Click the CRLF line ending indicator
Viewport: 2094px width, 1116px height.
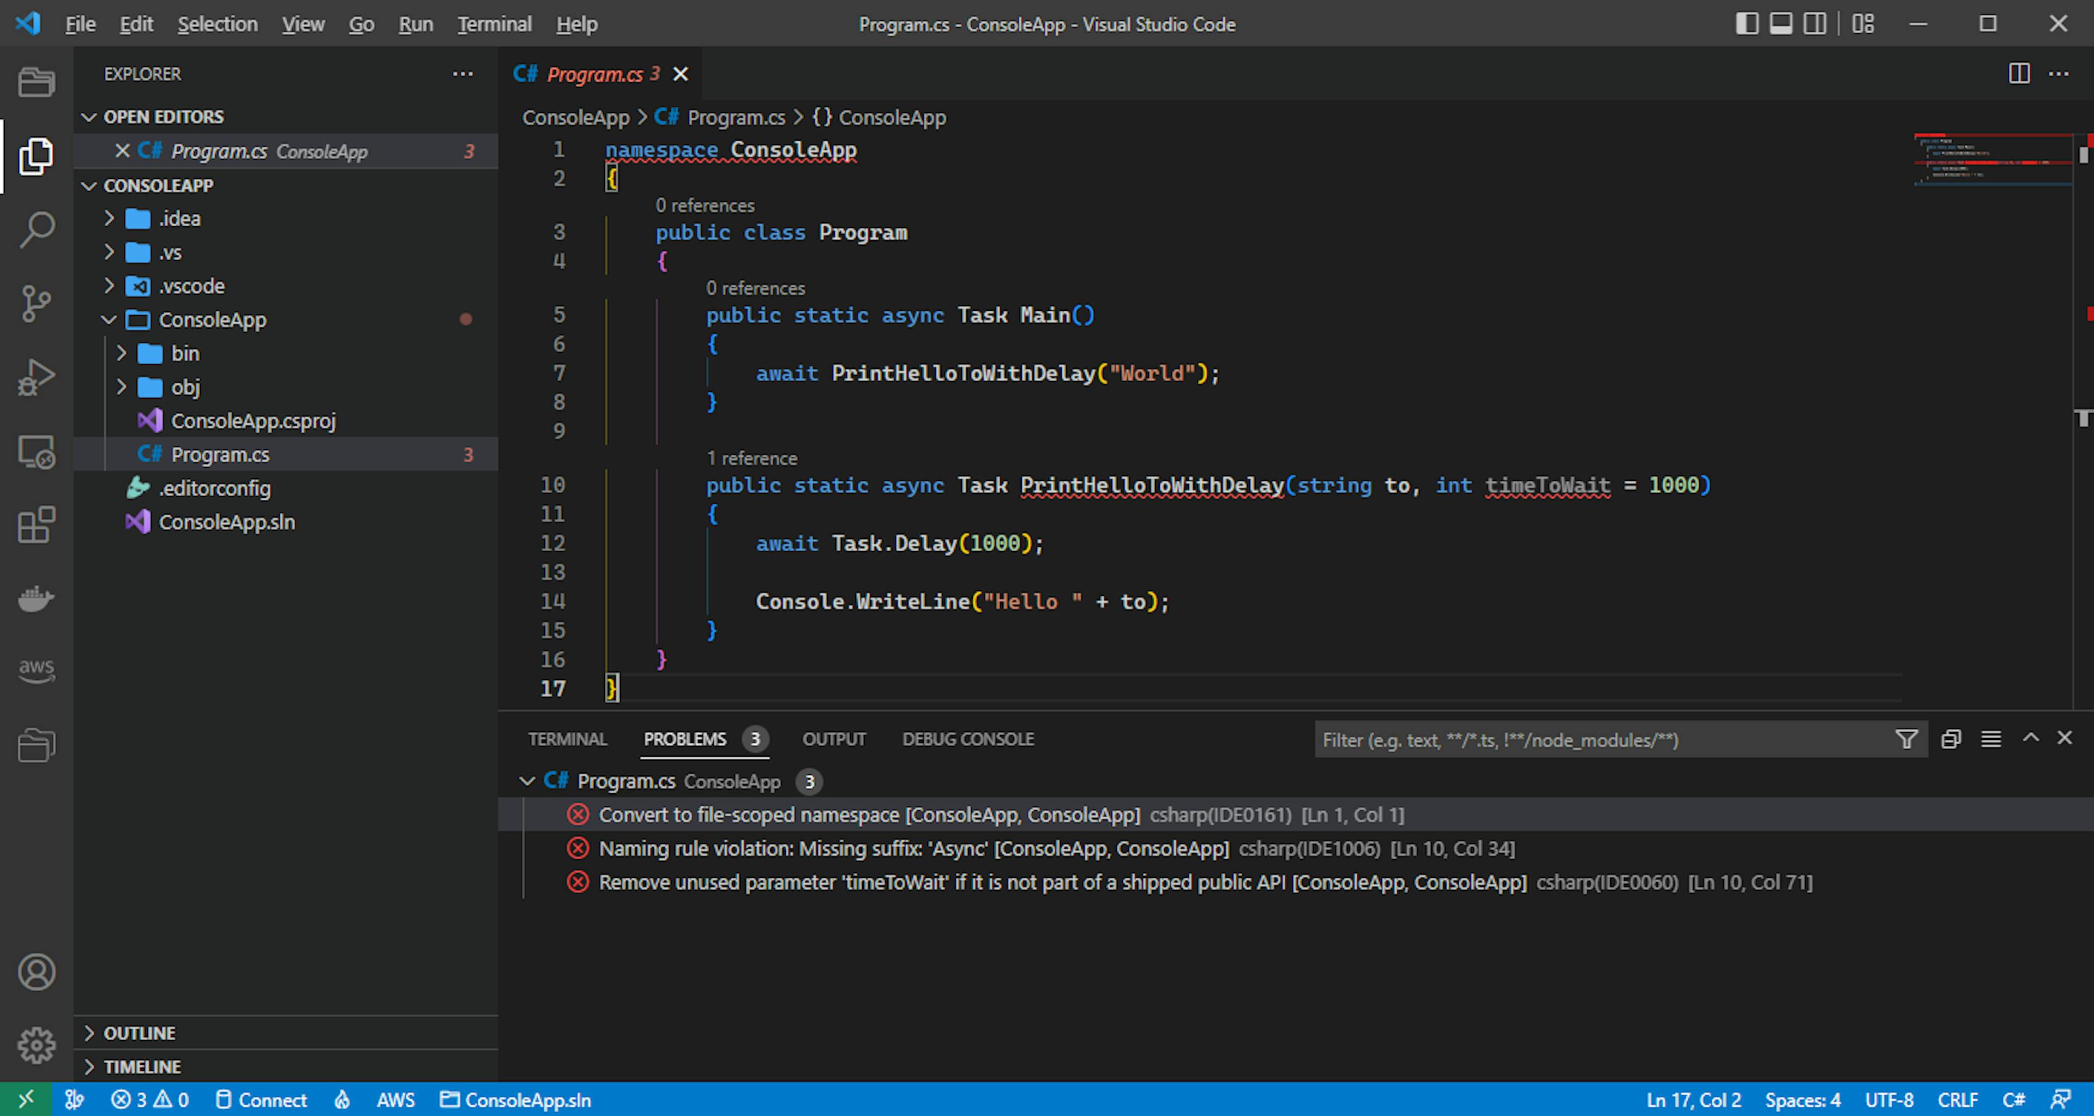pos(1957,1100)
